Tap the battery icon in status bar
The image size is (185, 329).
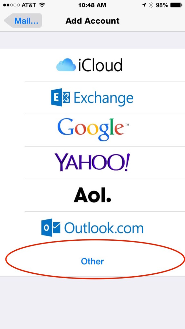coord(176,5)
